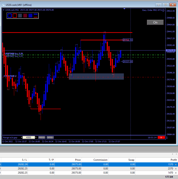Select the blue outlined rectangle drawing tool

(x=9, y=16)
